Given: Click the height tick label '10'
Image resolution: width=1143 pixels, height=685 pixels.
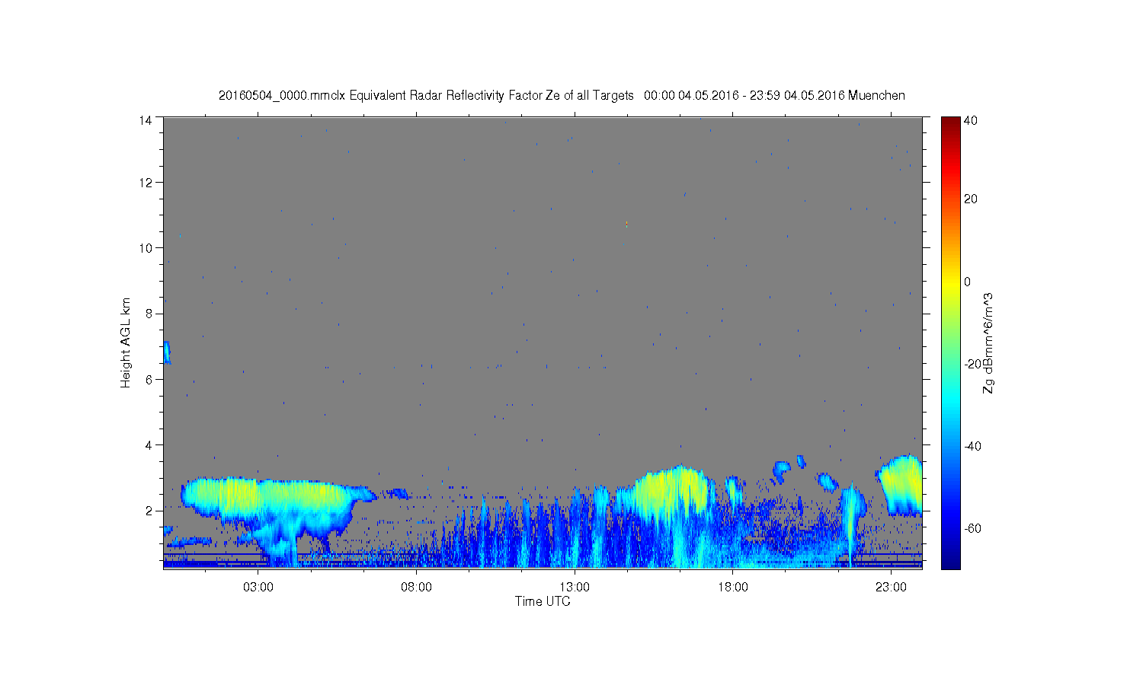Looking at the screenshot, I should (x=146, y=248).
